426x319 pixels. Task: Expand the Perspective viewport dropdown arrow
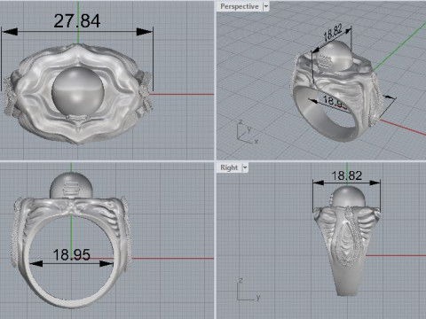(265, 6)
